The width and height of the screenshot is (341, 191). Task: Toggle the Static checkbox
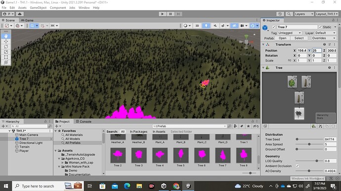tap(320, 27)
